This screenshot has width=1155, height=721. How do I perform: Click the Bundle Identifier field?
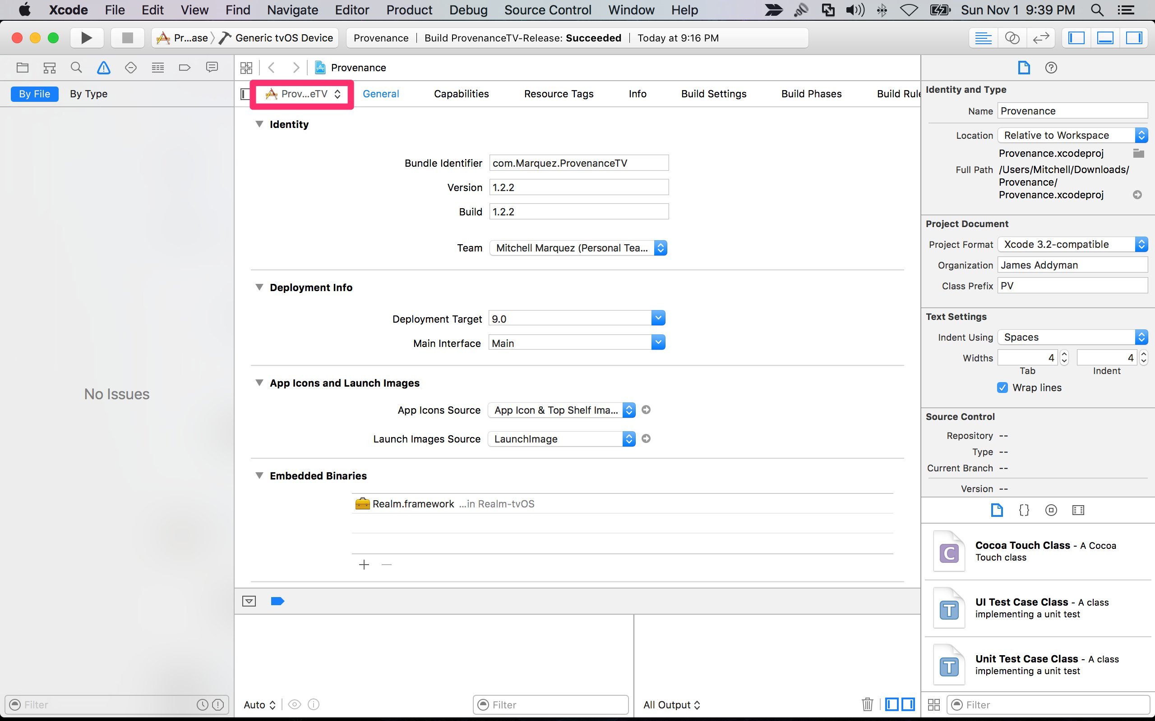579,163
